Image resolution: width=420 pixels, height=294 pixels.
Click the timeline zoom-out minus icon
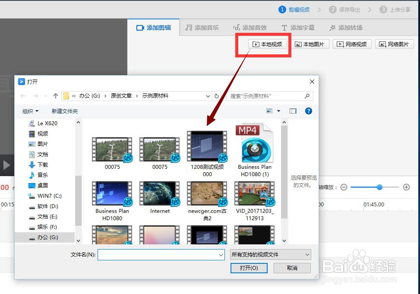(x=343, y=187)
